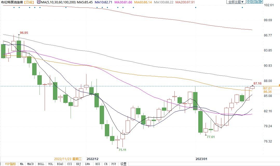Select the RSI indicator tab
This screenshot has width=280, height=166.
pyautogui.click(x=98, y=164)
